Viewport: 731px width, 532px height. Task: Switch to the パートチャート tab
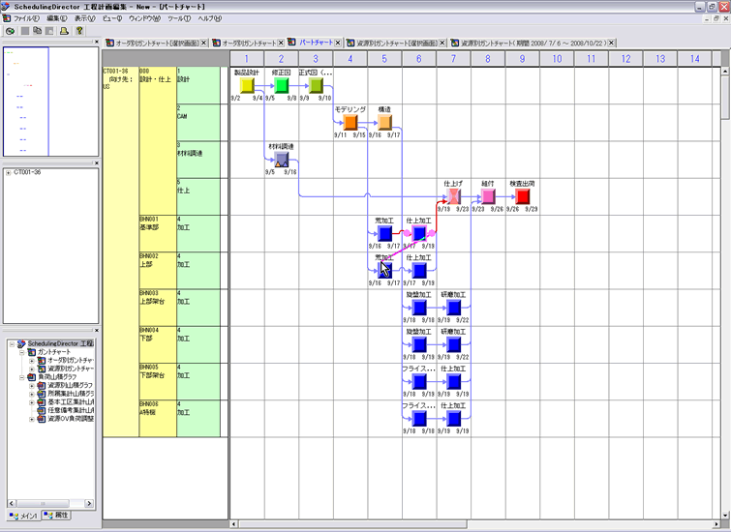(x=317, y=44)
